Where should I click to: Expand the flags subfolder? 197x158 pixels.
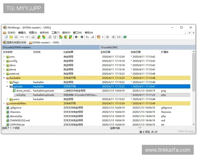7,82
